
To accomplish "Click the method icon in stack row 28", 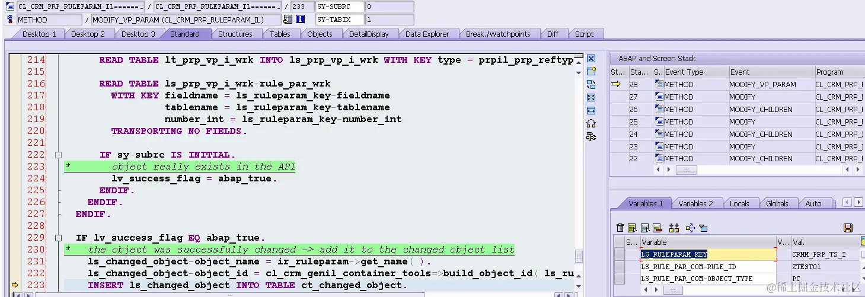I will pyautogui.click(x=659, y=84).
